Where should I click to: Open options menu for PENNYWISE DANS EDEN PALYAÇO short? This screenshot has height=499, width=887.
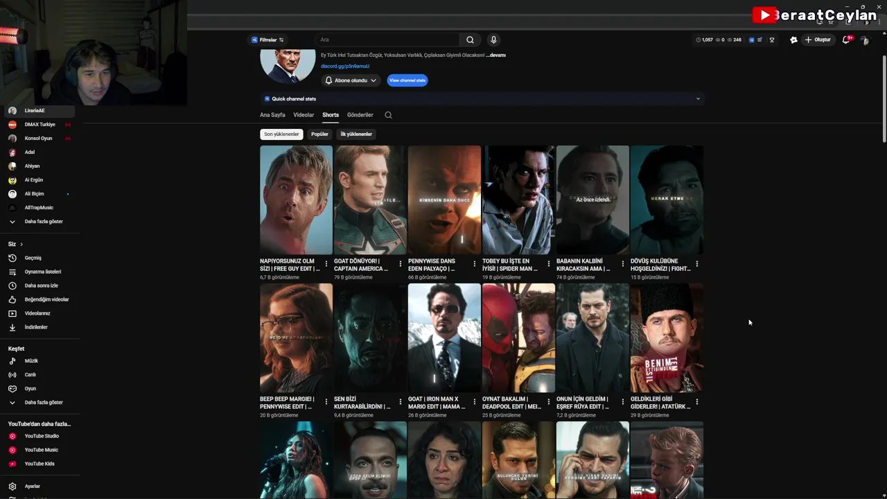474,264
